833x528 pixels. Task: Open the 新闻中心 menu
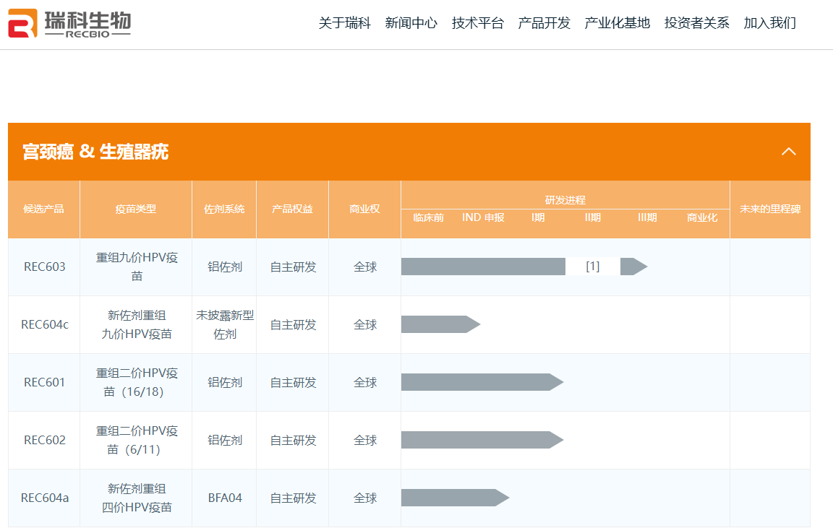pos(411,23)
